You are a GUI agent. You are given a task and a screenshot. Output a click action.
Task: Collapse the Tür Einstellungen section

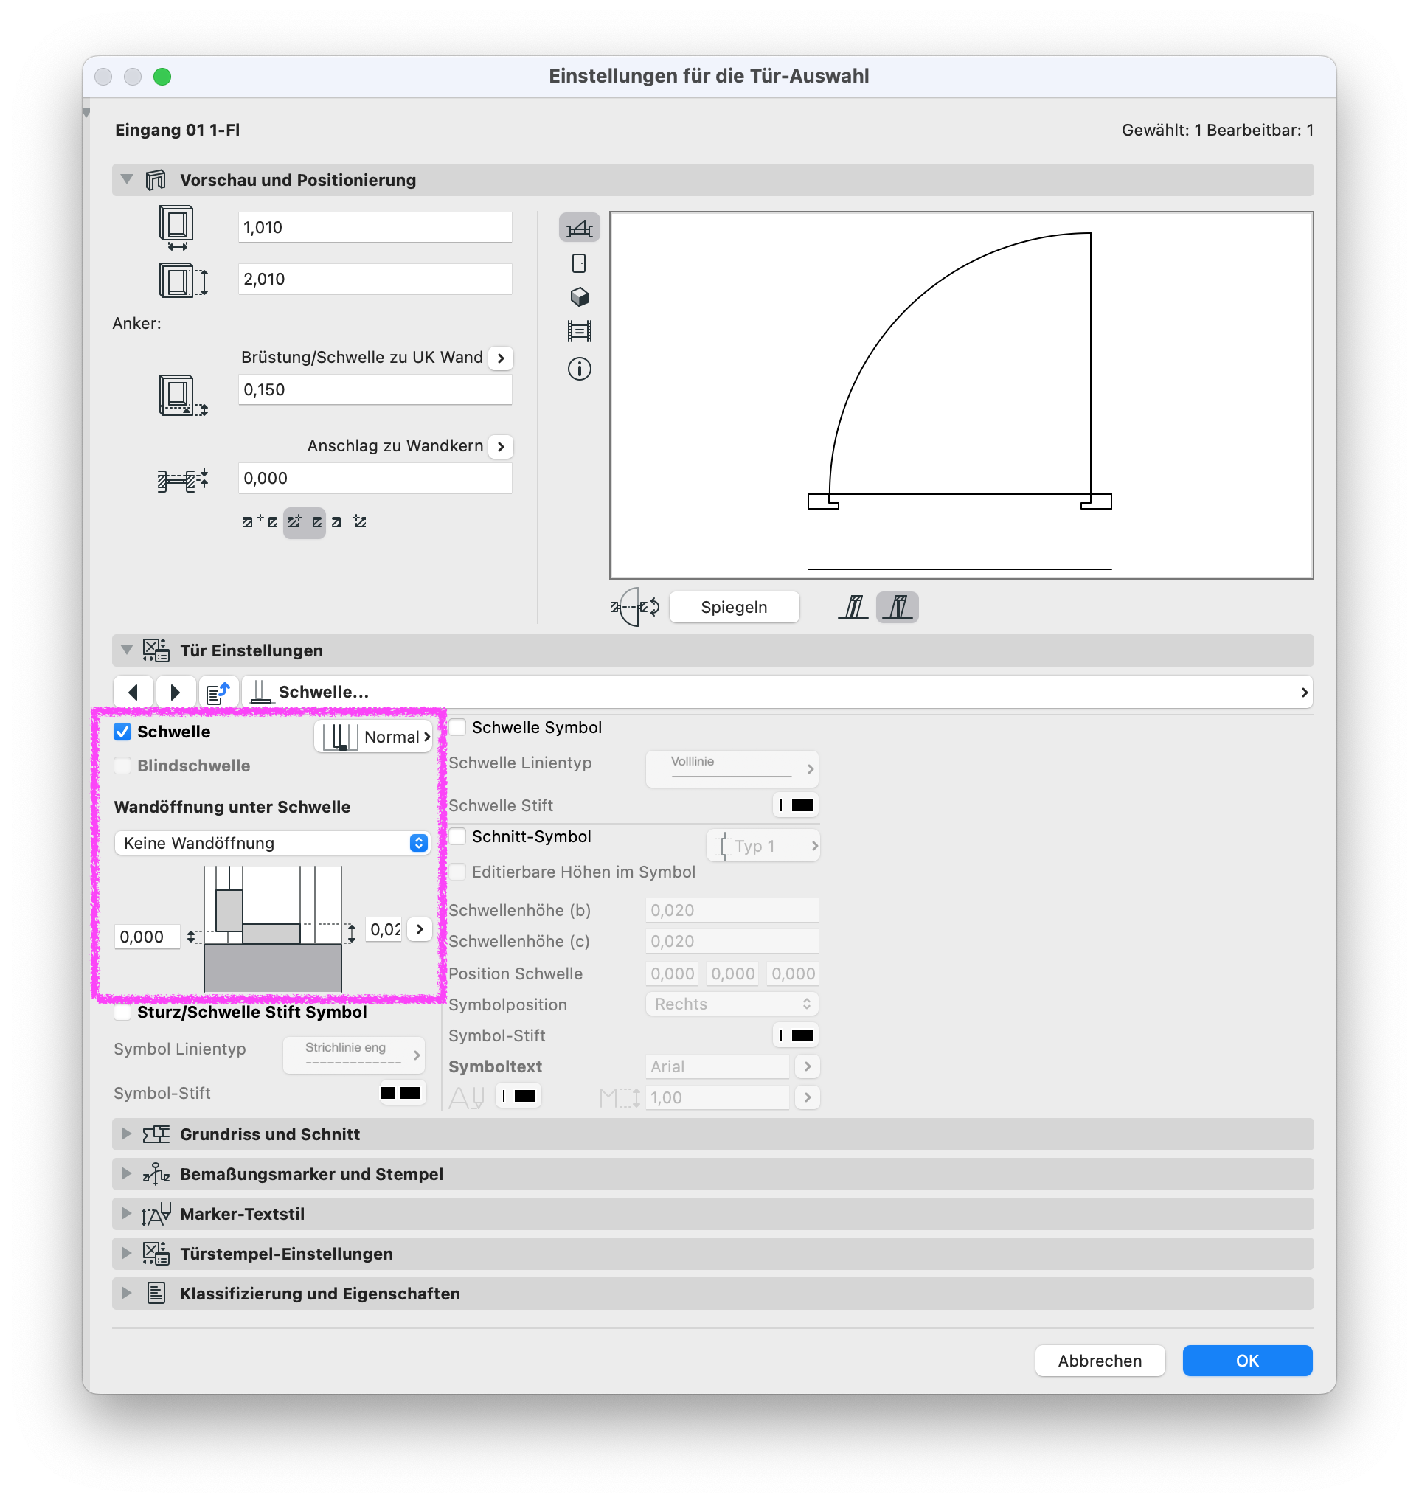127,650
